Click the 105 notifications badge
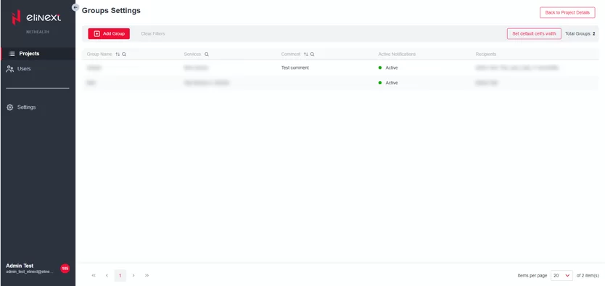Screen dimensions: 605x286 pyautogui.click(x=65, y=269)
